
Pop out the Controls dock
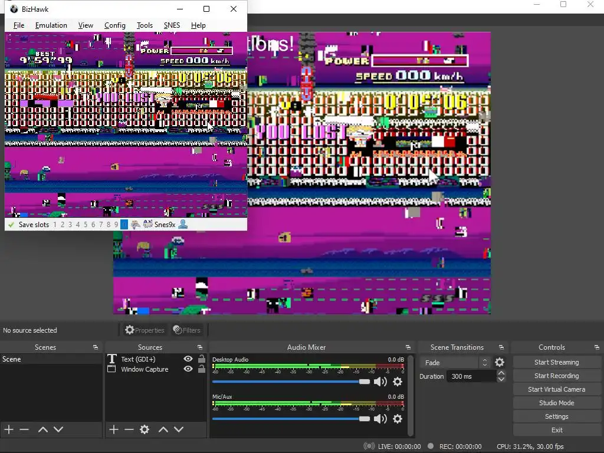pos(596,347)
